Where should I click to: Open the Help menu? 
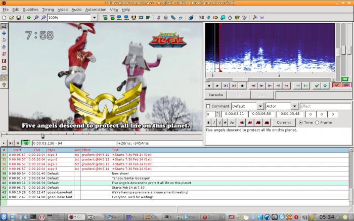(x=126, y=10)
